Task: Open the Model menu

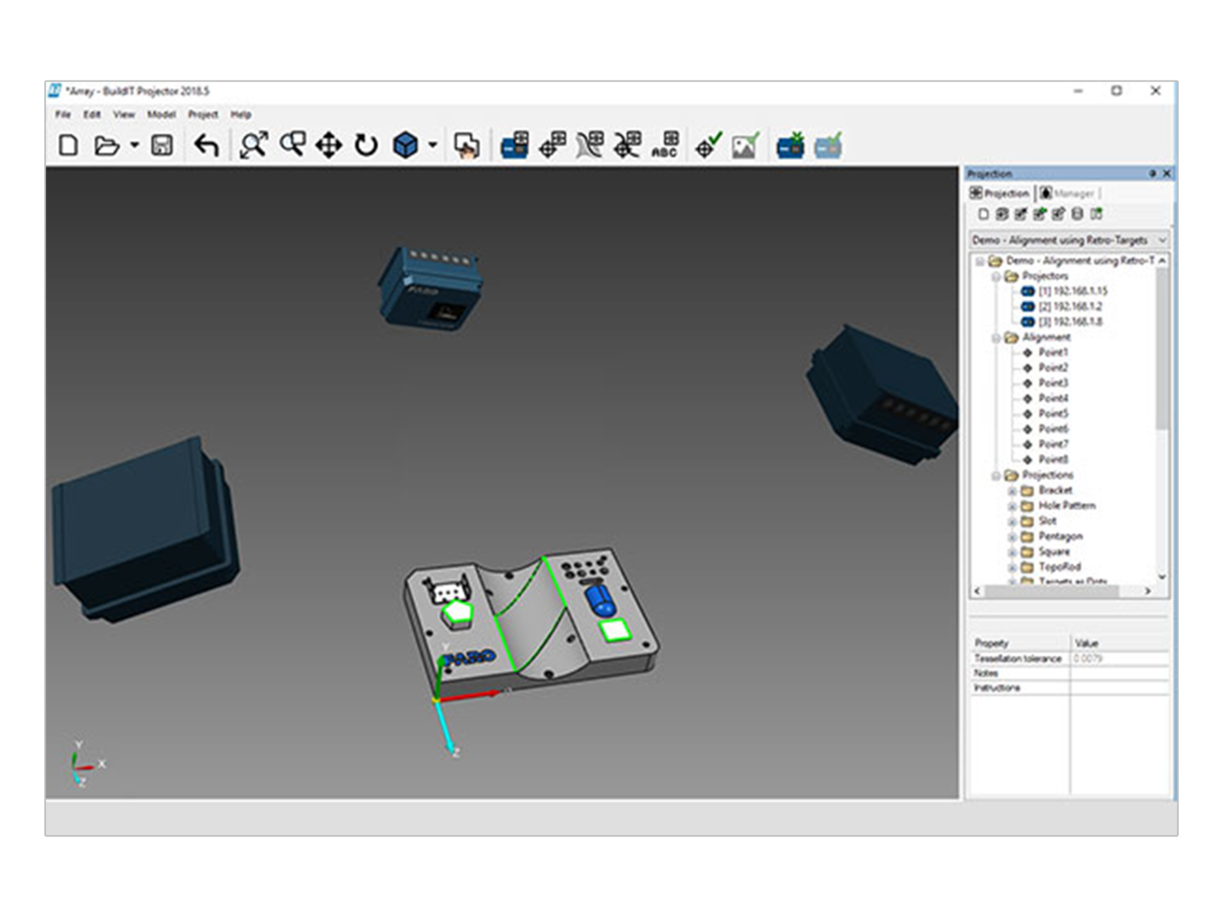Action: pyautogui.click(x=161, y=114)
